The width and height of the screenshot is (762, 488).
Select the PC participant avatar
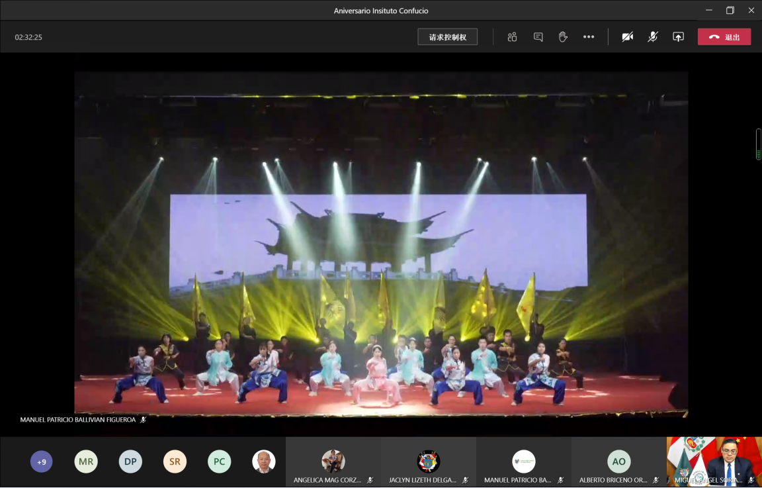(x=219, y=462)
